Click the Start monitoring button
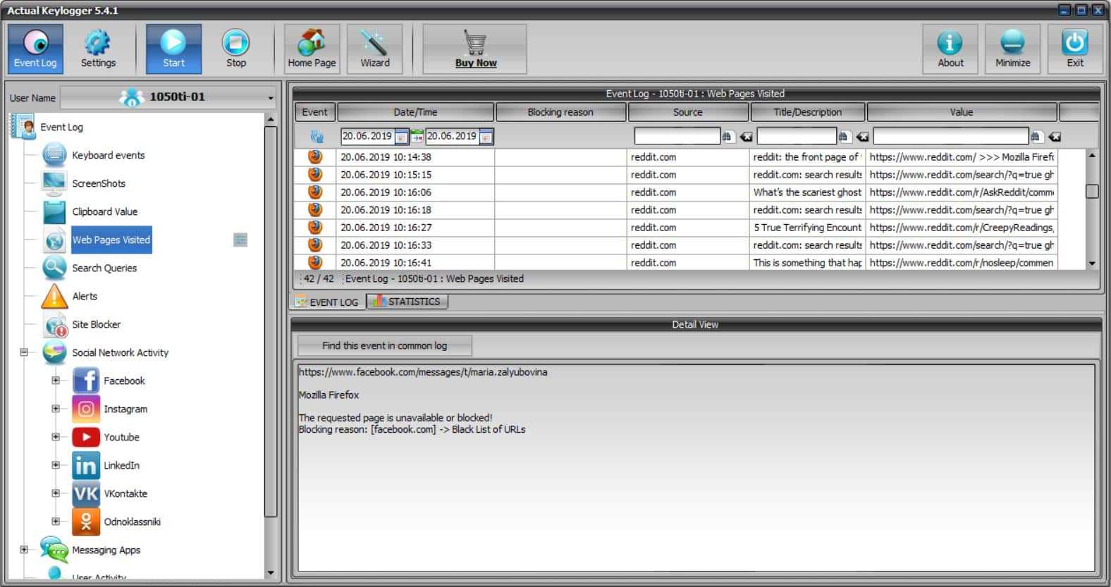1111x587 pixels. [173, 49]
